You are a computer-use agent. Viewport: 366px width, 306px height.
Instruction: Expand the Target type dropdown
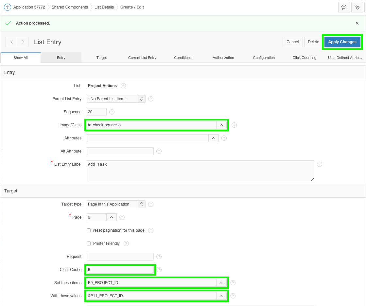point(116,204)
